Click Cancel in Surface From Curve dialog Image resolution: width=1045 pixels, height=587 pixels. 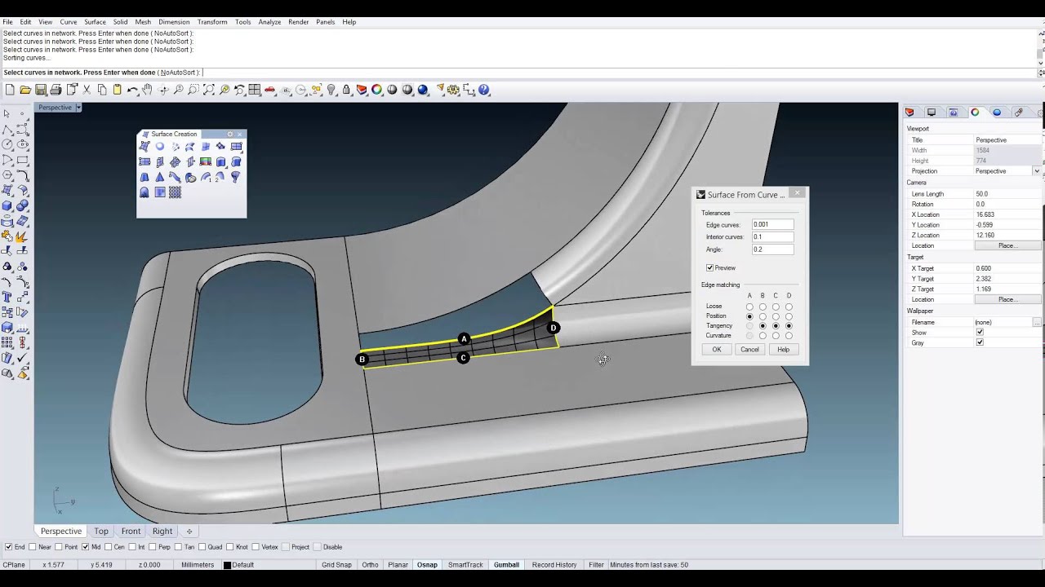coord(749,350)
